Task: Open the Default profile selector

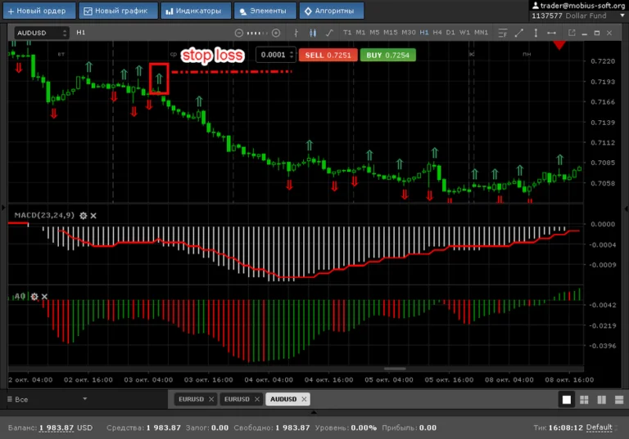Action: 600,428
